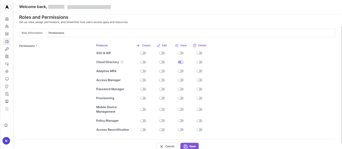The width and height of the screenshot is (342, 149).
Task: Disable View permission for Cloud Directory
Action: tap(181, 62)
